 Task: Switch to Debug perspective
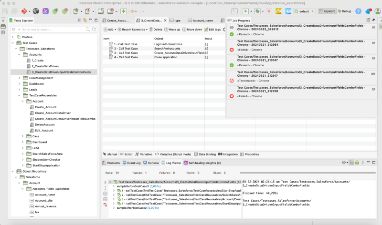coord(344,11)
